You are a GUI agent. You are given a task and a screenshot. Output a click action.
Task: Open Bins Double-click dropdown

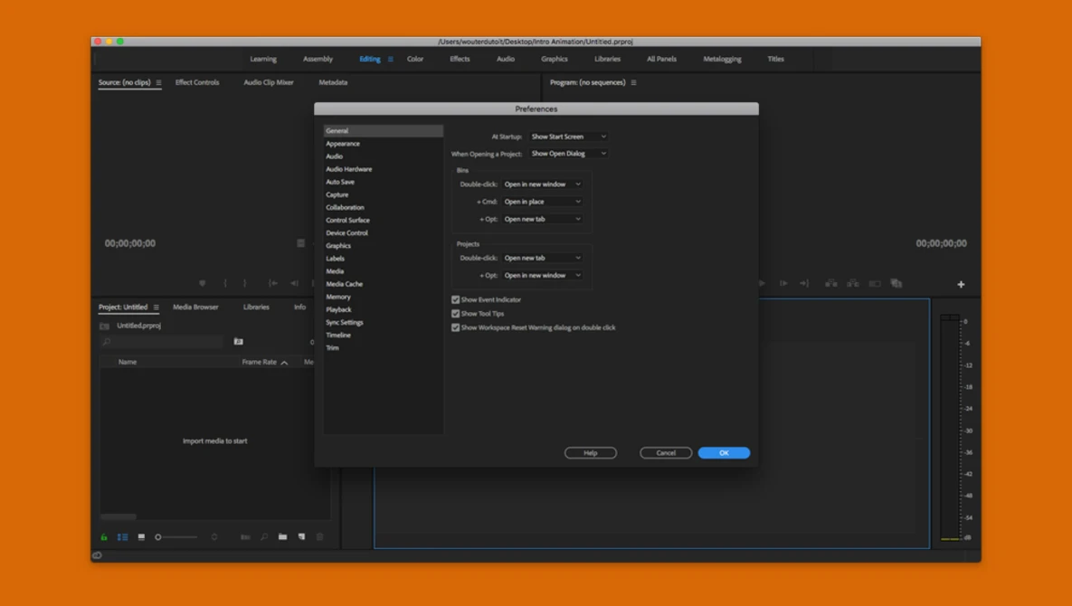tap(543, 185)
